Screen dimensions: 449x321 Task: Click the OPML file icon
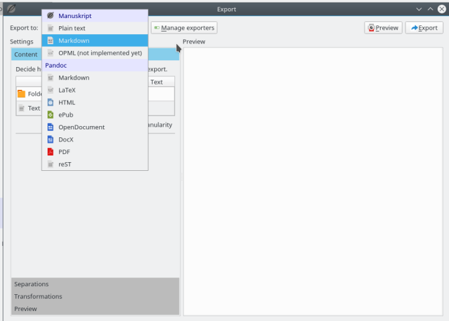(x=50, y=53)
